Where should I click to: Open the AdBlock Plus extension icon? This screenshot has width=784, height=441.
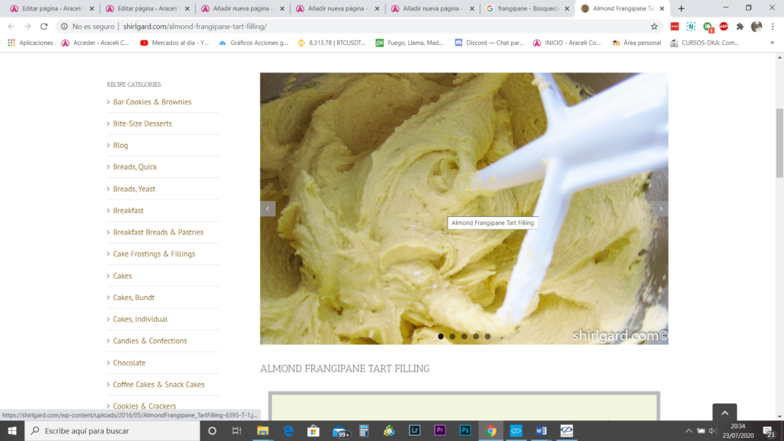point(724,27)
